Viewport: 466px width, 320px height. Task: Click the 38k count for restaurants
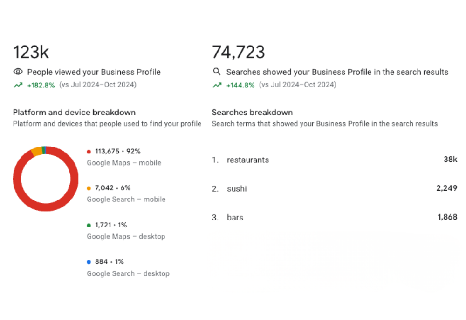[x=450, y=159]
